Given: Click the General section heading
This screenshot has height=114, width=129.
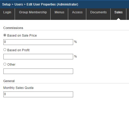Looking at the screenshot, I should click(9, 81).
